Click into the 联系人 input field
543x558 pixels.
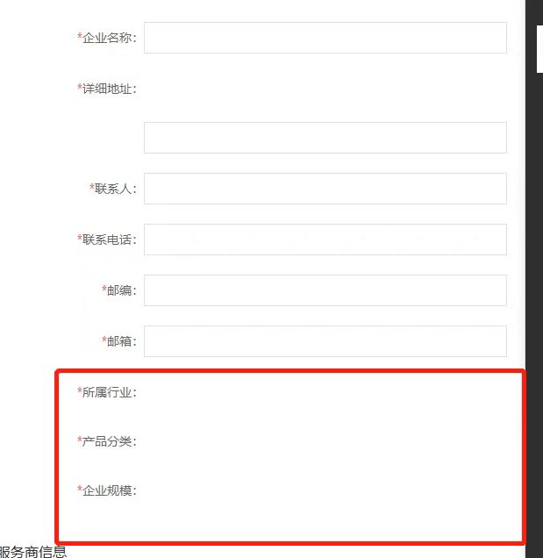[325, 189]
